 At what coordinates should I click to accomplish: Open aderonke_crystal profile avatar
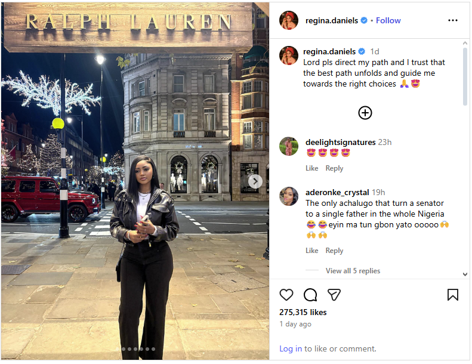click(x=289, y=196)
